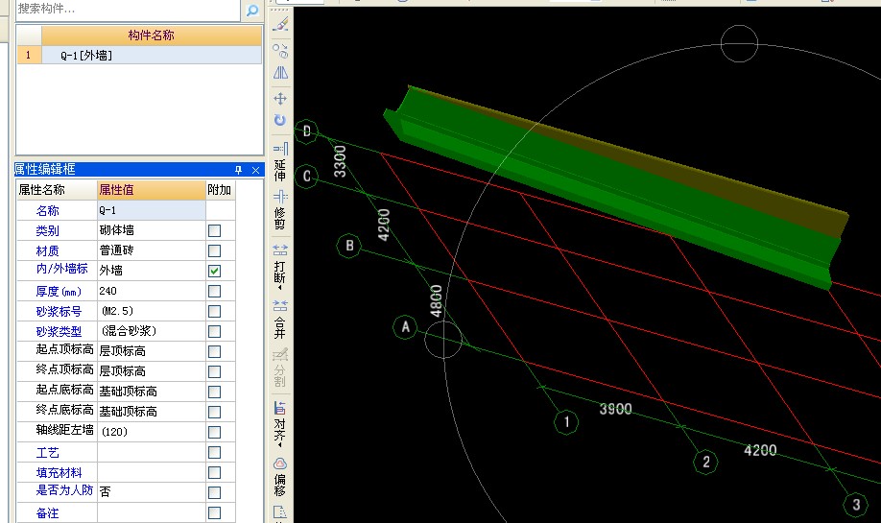Click the 搜索构件 search field
This screenshot has width=881, height=523.
tap(128, 10)
